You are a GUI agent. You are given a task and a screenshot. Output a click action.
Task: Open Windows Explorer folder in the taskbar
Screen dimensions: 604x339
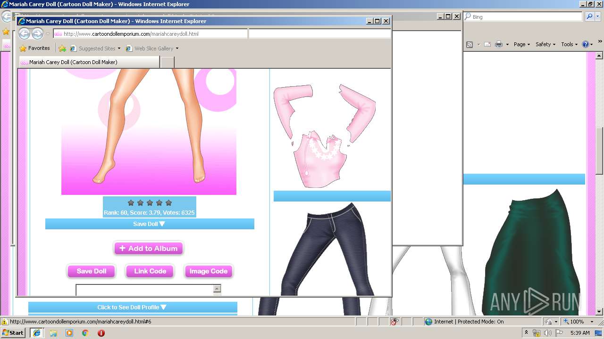(53, 333)
